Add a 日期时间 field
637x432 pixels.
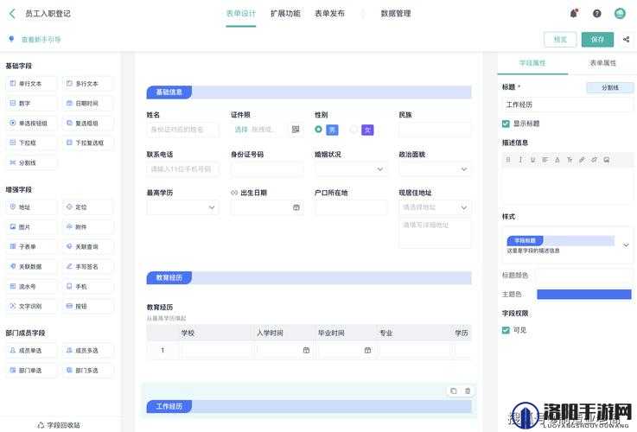[x=88, y=104]
